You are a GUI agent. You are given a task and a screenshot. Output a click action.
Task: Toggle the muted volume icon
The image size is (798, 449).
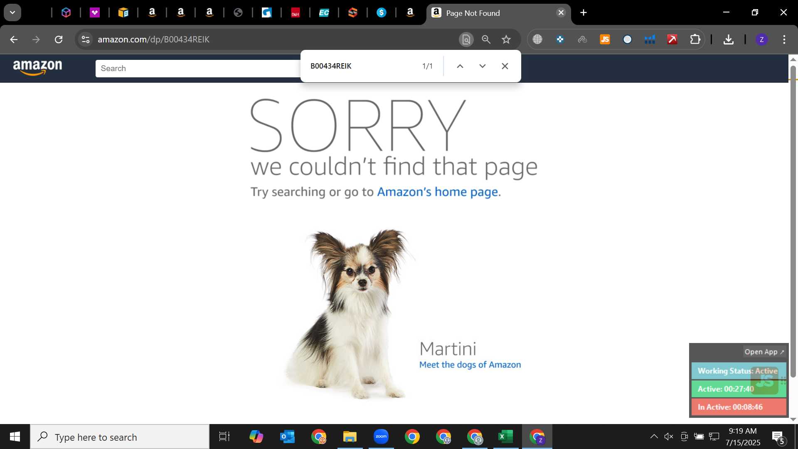point(669,437)
